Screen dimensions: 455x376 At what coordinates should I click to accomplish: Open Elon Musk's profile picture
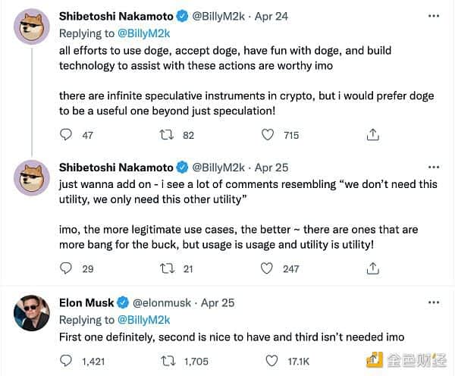click(x=32, y=313)
